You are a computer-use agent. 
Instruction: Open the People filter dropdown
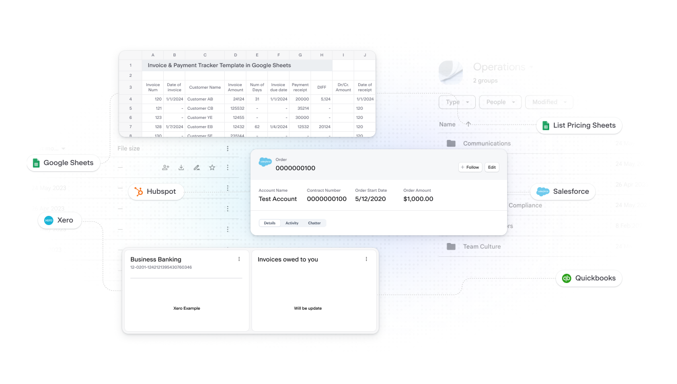[x=500, y=102]
